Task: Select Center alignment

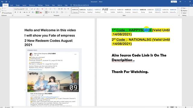Action: coord(49,12)
